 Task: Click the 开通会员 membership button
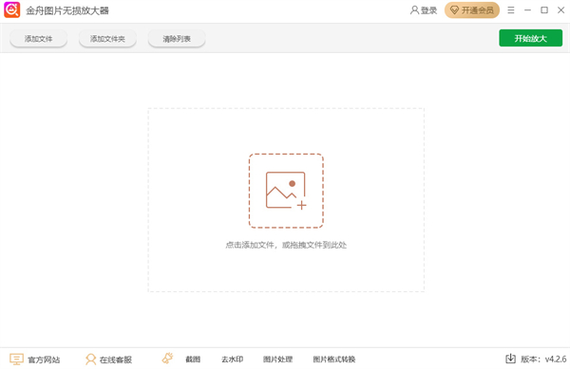pyautogui.click(x=472, y=10)
